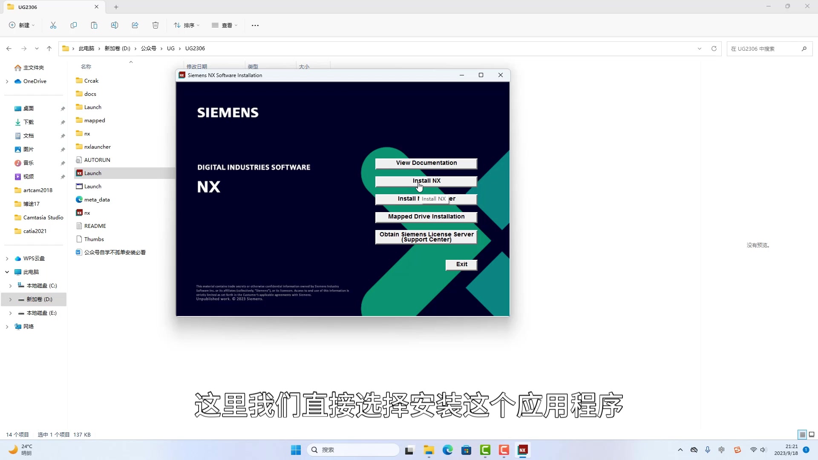Screen dimensions: 818x460
Task: Open recent locations dropdown chevron
Action: click(37, 49)
